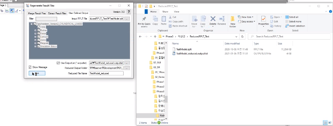
Task: Open help with the question mark button
Action: point(129,12)
